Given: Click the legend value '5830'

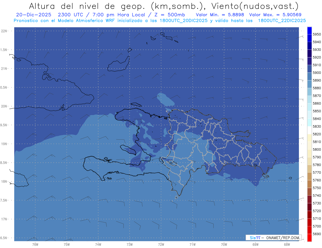Looking at the screenshot, I should click(317, 126).
